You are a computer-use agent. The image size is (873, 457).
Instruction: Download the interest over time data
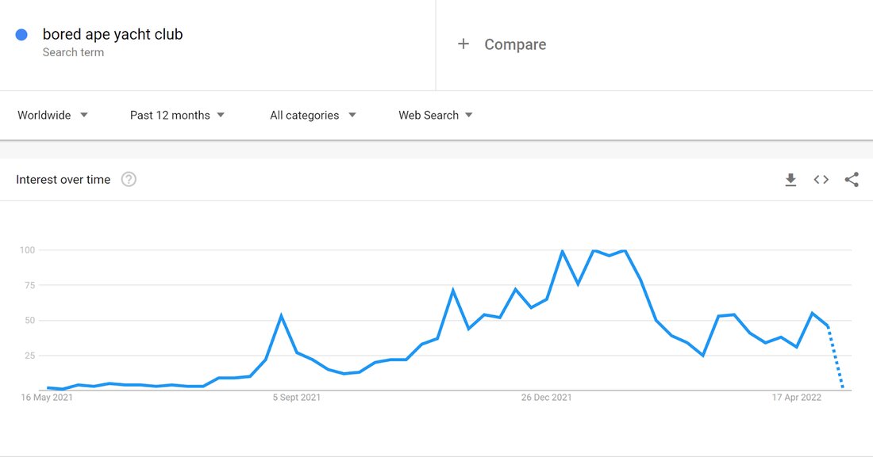(x=790, y=180)
